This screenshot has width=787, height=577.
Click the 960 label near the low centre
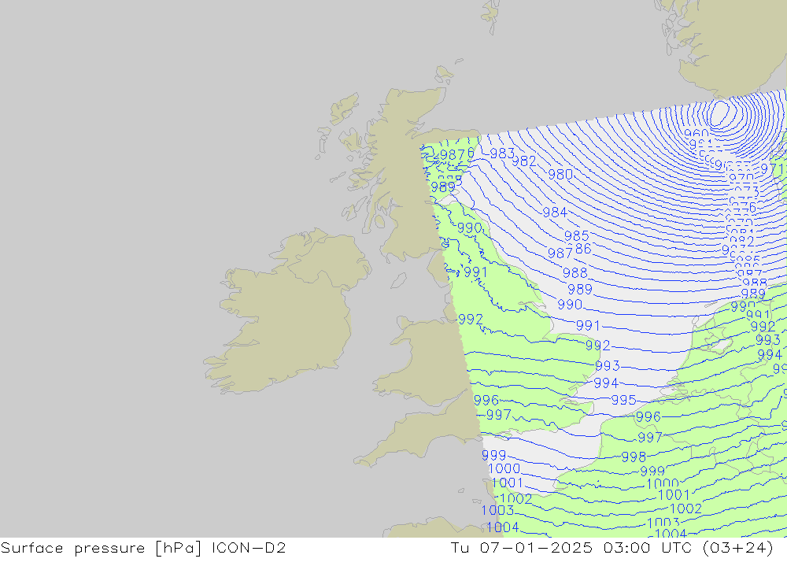click(x=696, y=134)
